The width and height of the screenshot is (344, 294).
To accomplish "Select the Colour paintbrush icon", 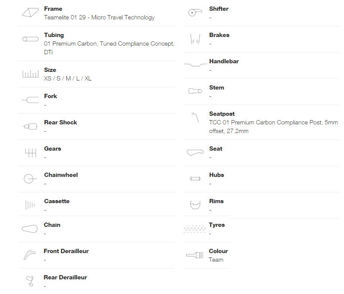I will coord(195,255).
